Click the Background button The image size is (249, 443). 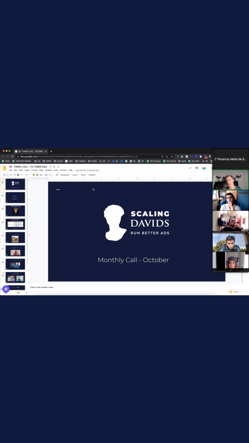pos(65,175)
